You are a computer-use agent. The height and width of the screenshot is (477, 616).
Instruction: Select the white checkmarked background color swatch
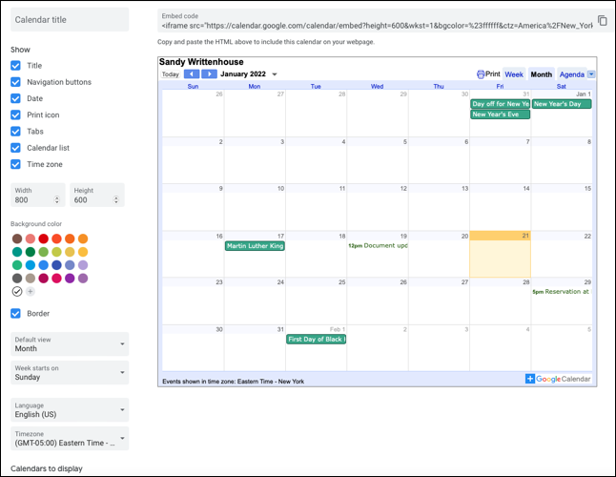click(16, 291)
